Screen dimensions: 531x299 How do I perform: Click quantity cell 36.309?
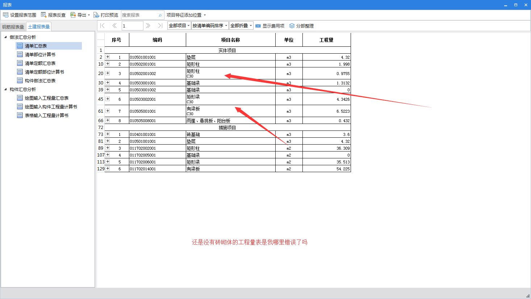[x=327, y=148]
